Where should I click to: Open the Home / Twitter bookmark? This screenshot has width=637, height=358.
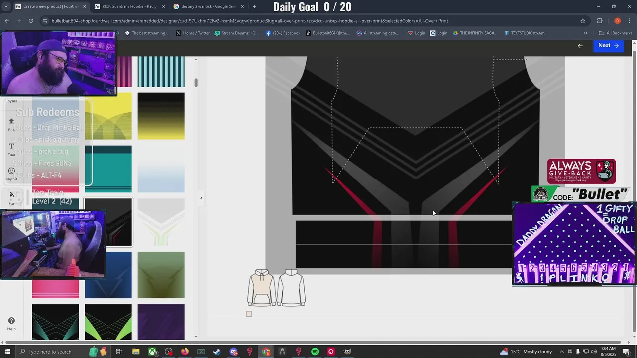point(193,33)
